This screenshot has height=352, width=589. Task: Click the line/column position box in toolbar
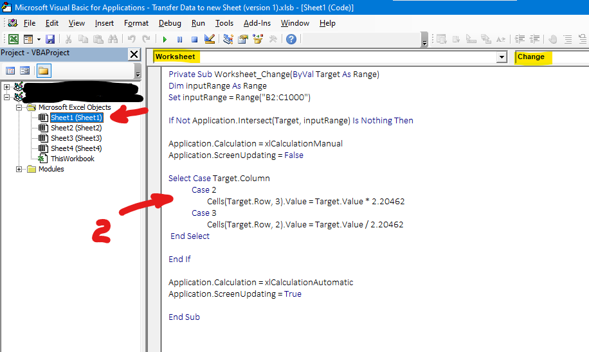point(361,39)
